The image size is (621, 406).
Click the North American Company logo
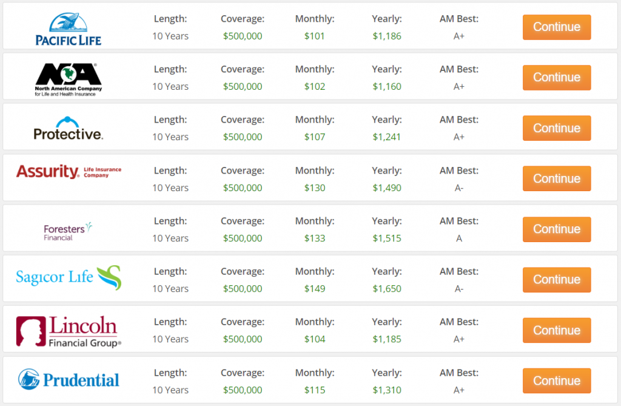pos(68,76)
